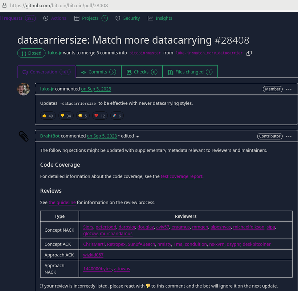
Task: Open the Actions tab
Action: point(55,18)
